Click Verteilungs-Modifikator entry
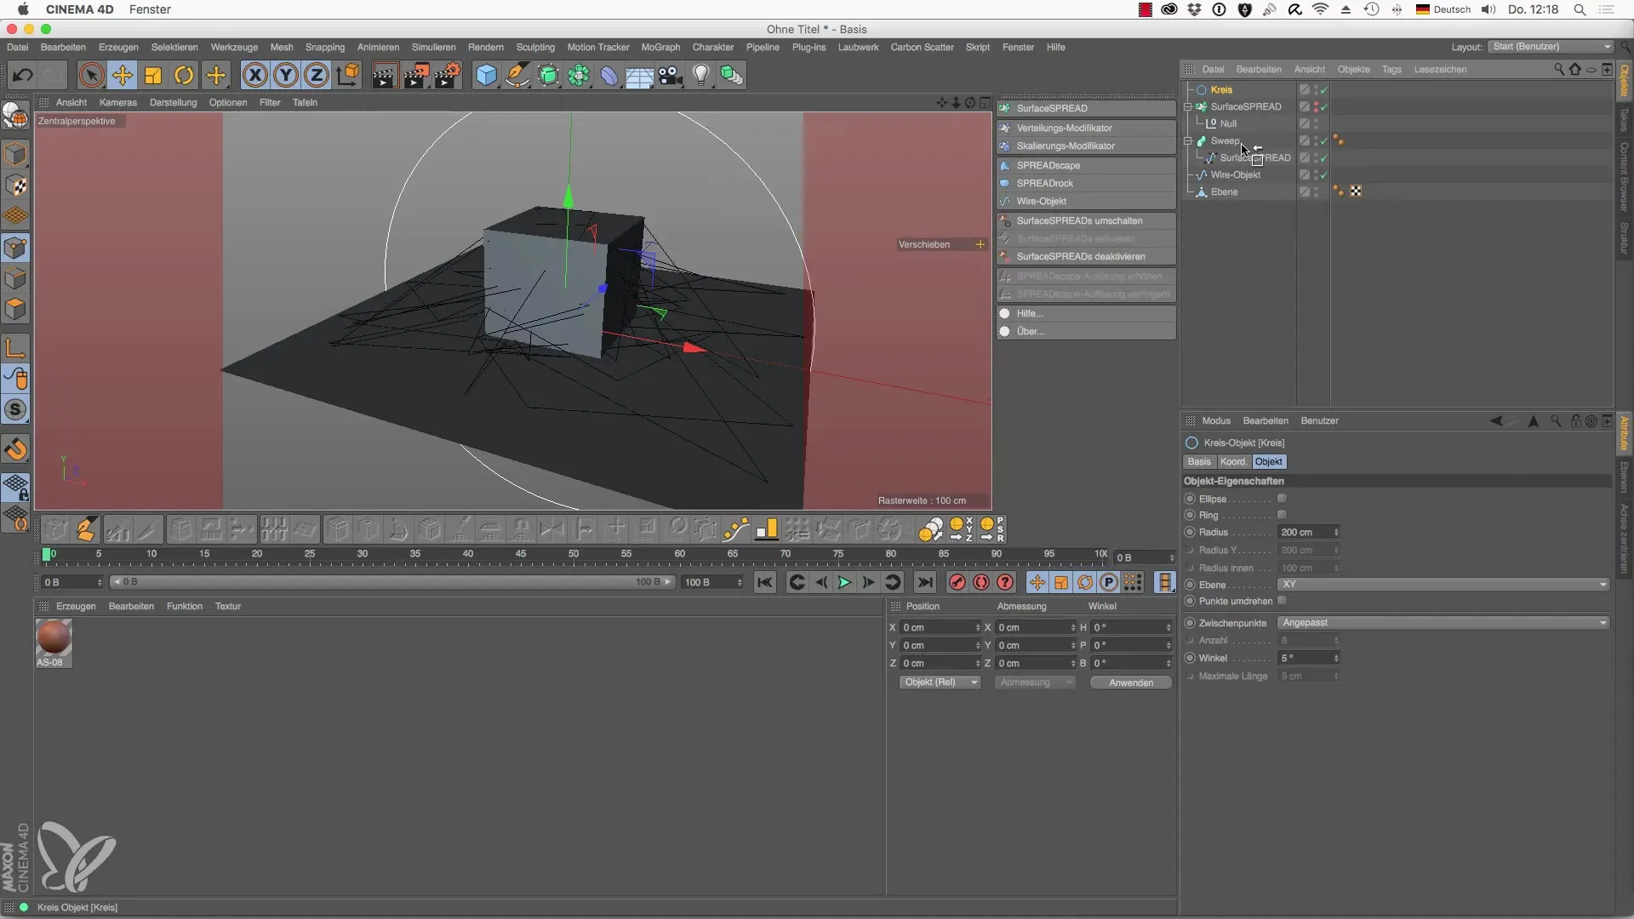This screenshot has width=1634, height=919. click(x=1086, y=128)
